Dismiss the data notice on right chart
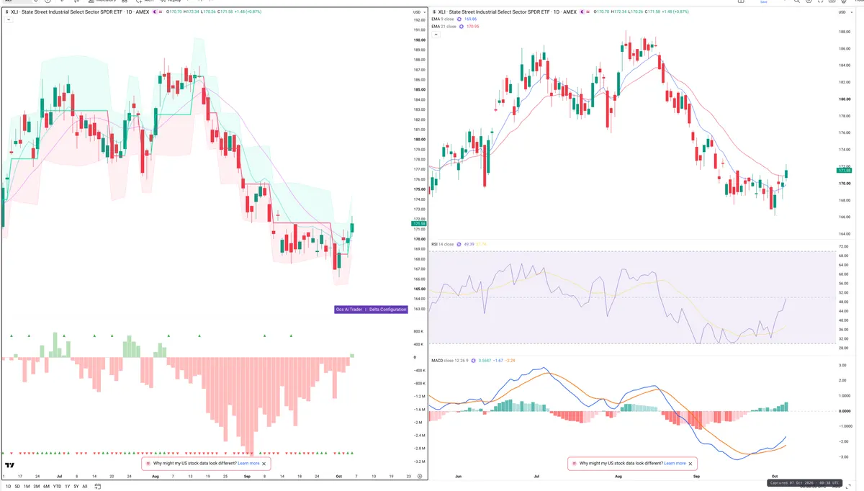This screenshot has width=864, height=491. (x=690, y=464)
